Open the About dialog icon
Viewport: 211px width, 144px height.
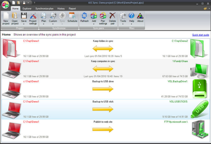coord(140,16)
